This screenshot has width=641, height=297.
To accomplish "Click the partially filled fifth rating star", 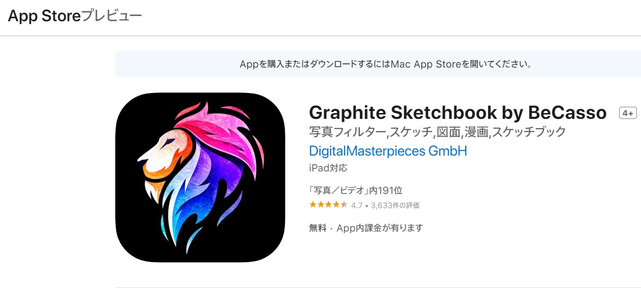I will tap(344, 205).
